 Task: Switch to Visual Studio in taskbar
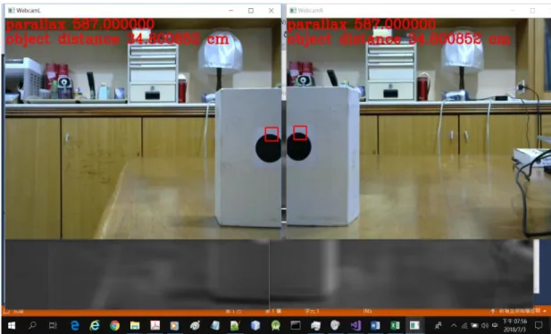[355, 326]
